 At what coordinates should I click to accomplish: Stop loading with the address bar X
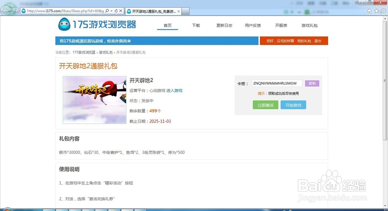coord(121,11)
